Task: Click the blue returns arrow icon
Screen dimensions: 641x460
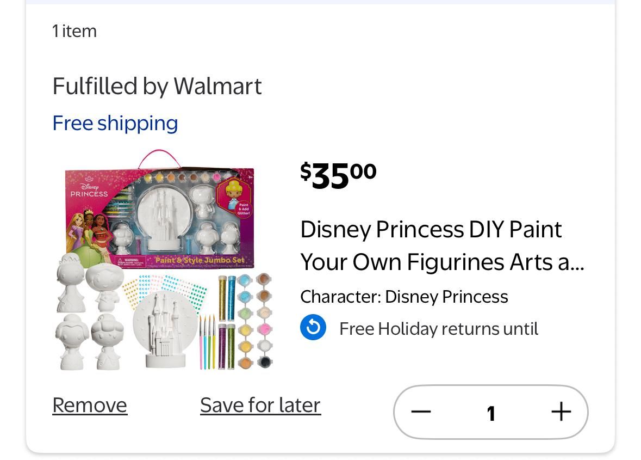Action: click(x=313, y=328)
